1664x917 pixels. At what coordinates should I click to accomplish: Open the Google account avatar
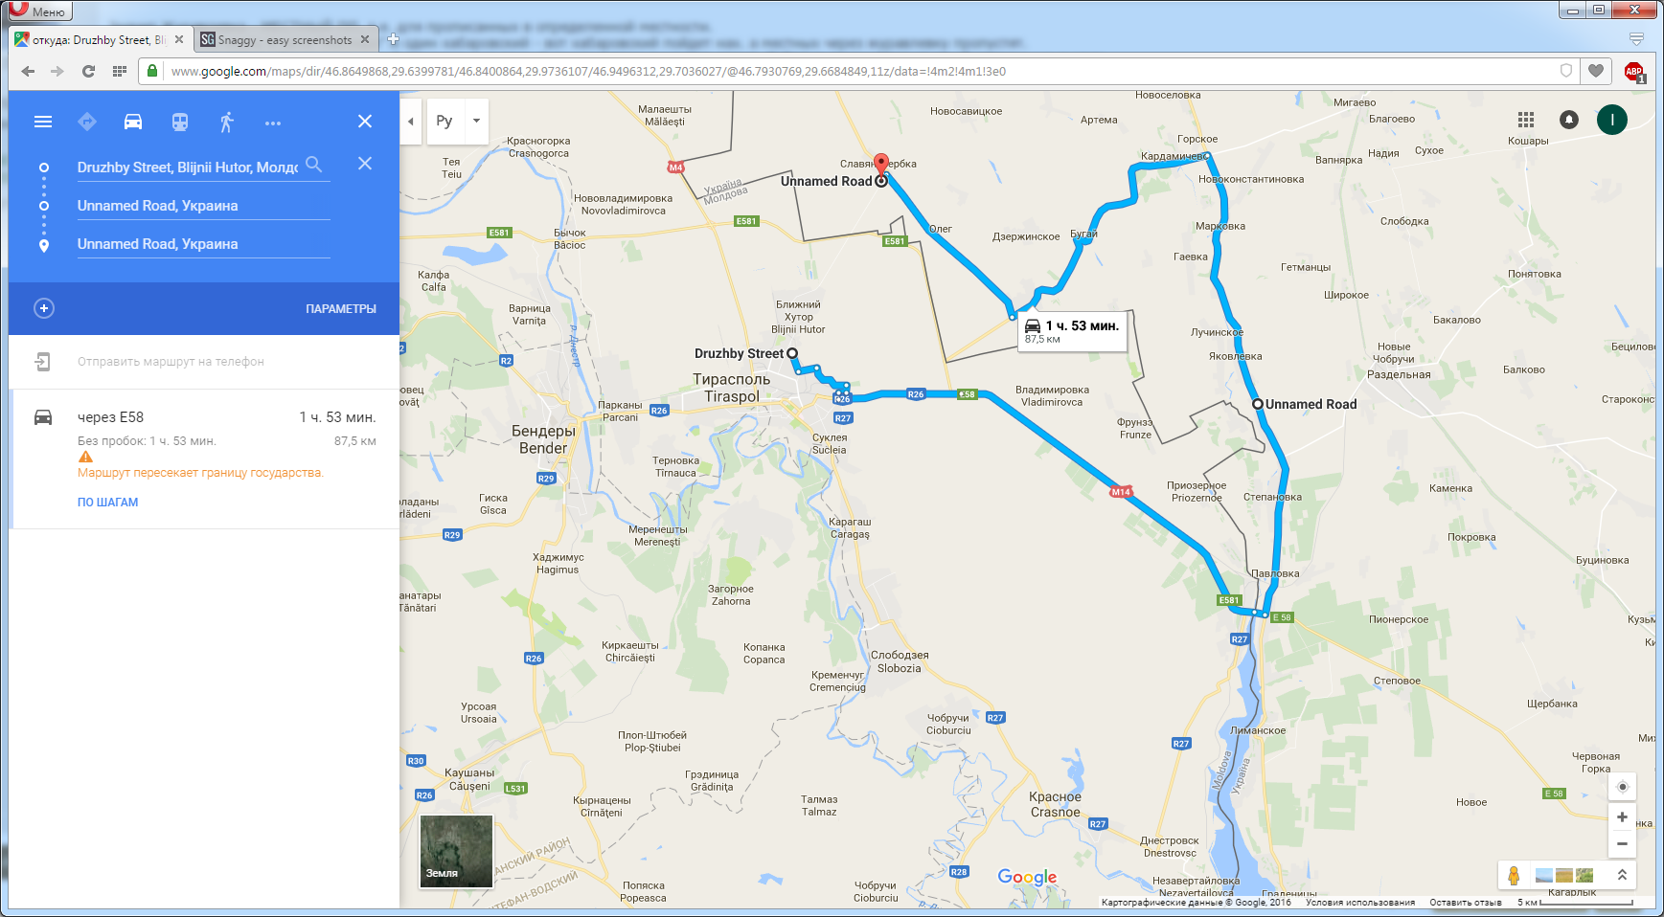pyautogui.click(x=1612, y=120)
